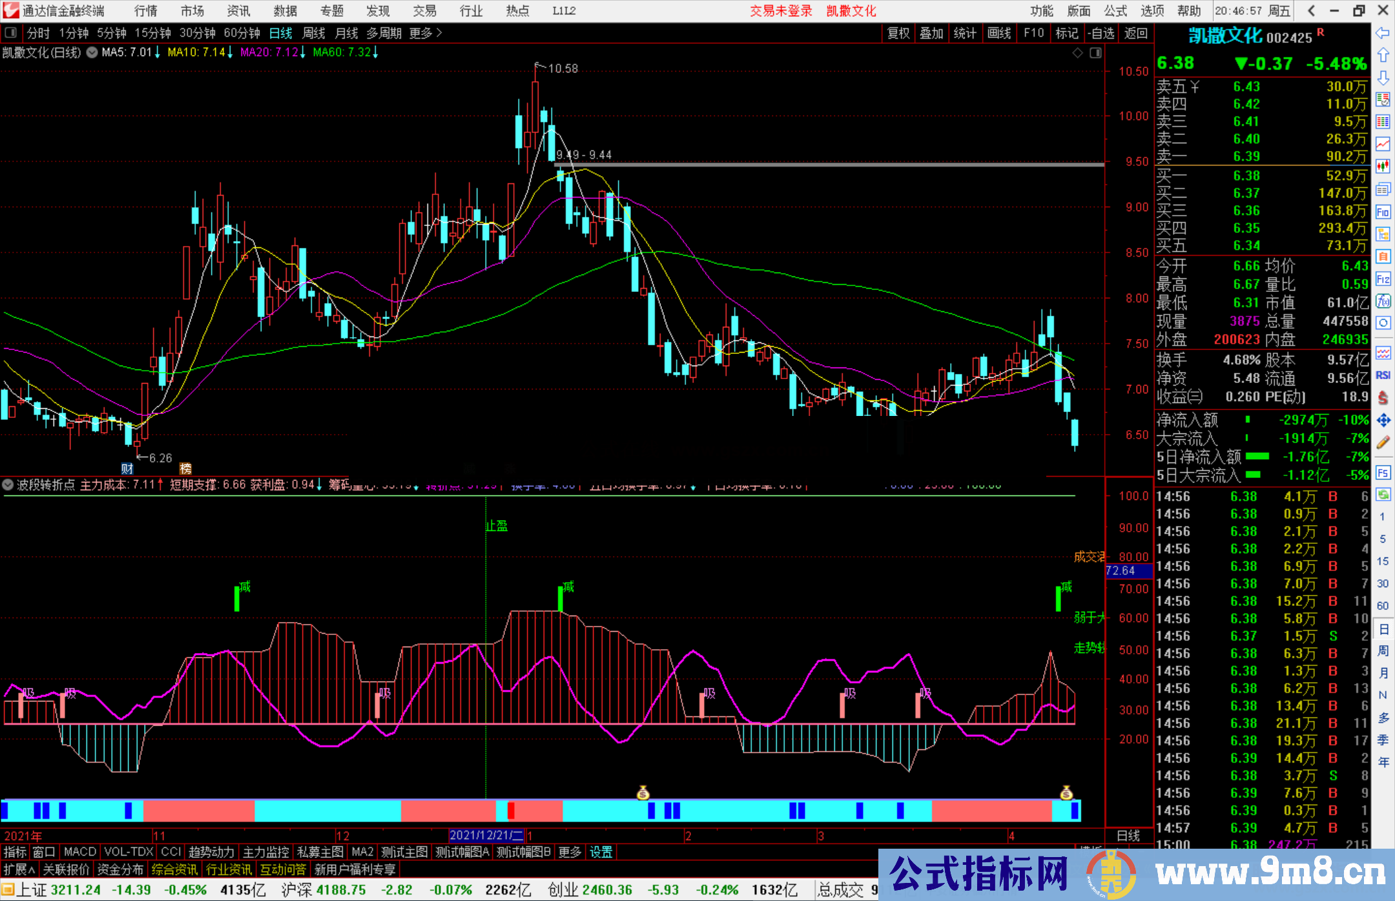Click the F12 icon in the right sidebar
Viewport: 1395px width, 901px height.
coord(1383,279)
